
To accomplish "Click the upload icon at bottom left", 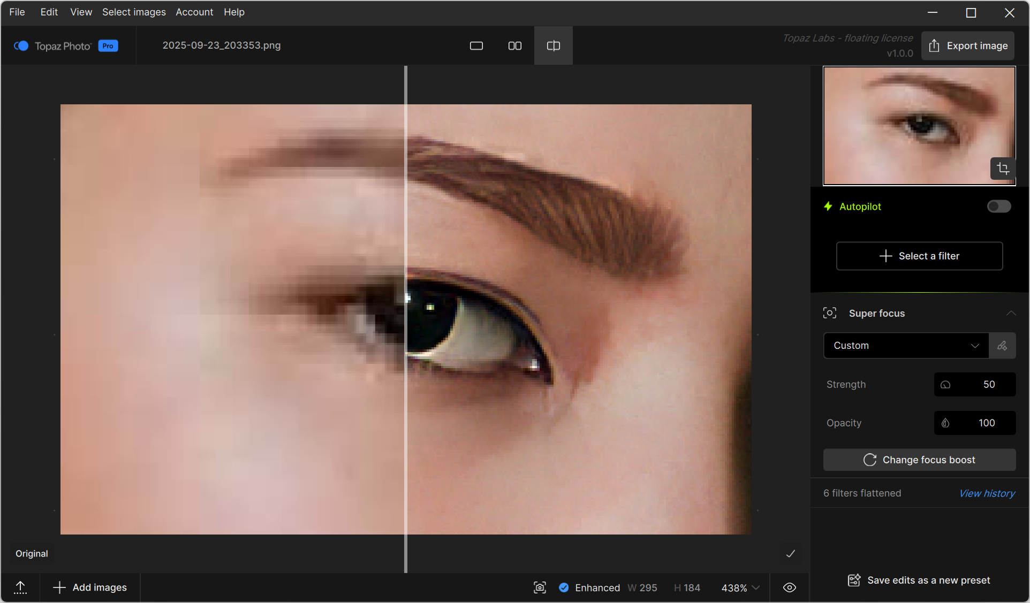I will (20, 587).
